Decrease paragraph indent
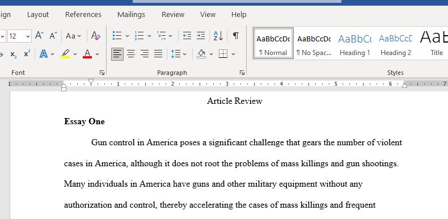The width and height of the screenshot is (448, 219). (x=187, y=36)
